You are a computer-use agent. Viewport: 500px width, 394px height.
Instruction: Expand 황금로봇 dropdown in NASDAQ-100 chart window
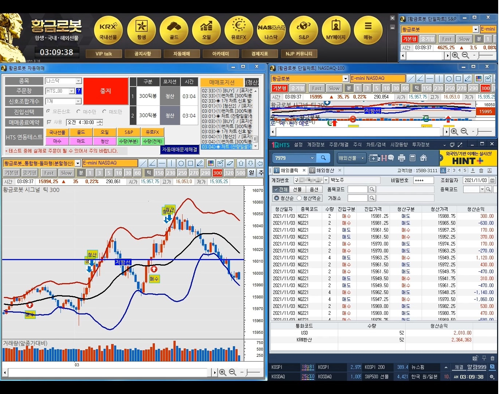coord(345,78)
